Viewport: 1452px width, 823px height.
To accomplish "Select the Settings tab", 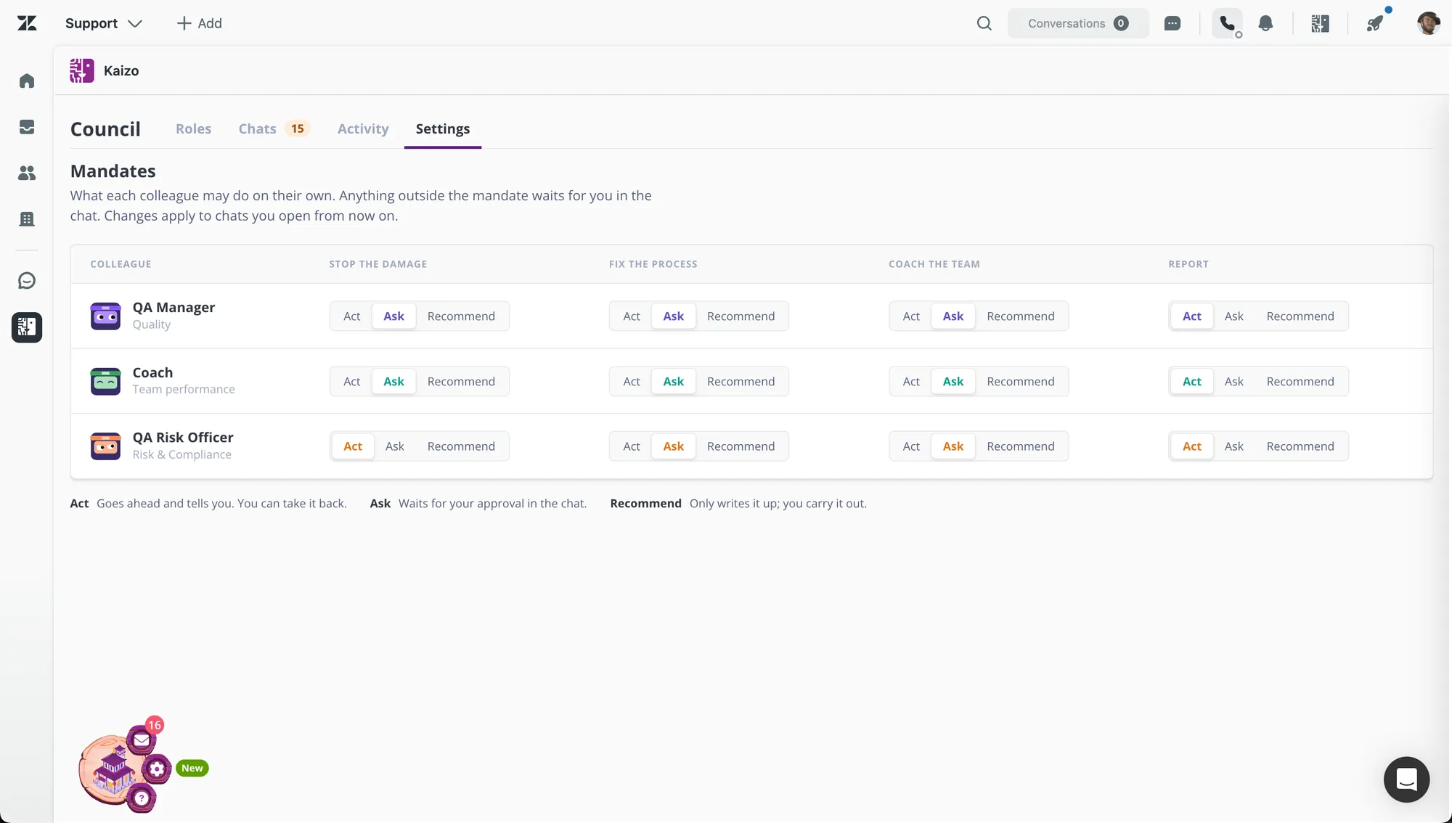I will [x=443, y=128].
